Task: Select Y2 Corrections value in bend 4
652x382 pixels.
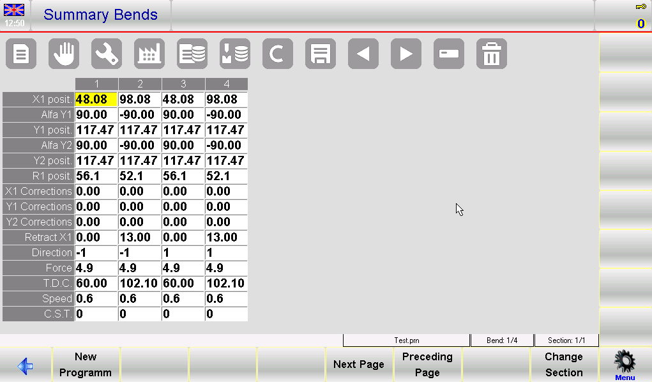Action: (x=226, y=222)
